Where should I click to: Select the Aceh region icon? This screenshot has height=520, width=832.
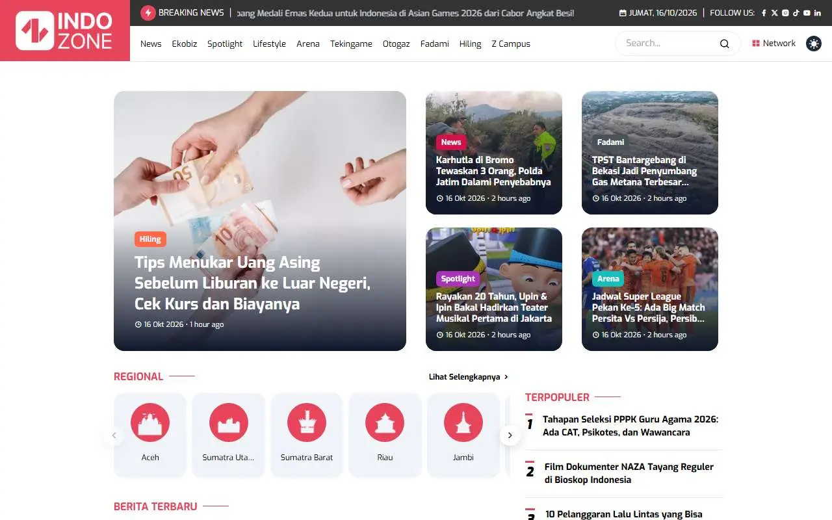tap(150, 422)
